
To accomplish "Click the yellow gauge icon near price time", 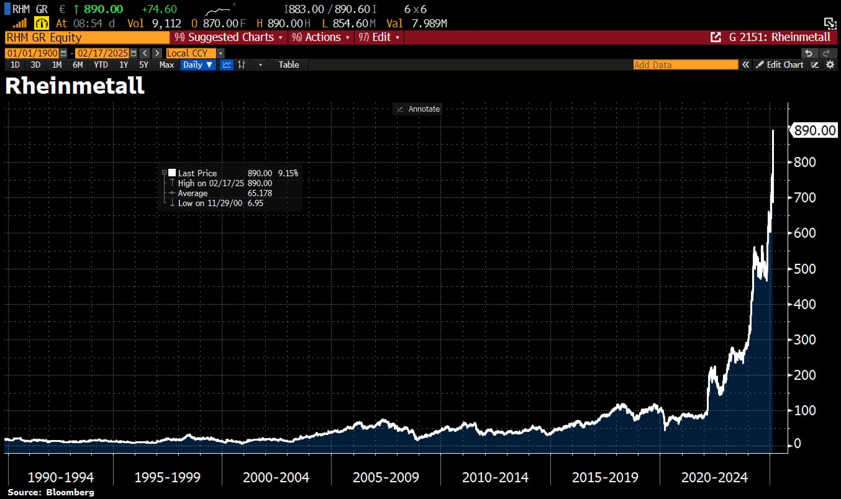I will (42, 24).
